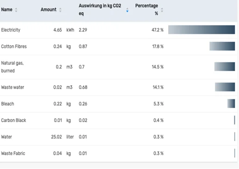Click the 0.3 % value in Water row

tap(158, 137)
